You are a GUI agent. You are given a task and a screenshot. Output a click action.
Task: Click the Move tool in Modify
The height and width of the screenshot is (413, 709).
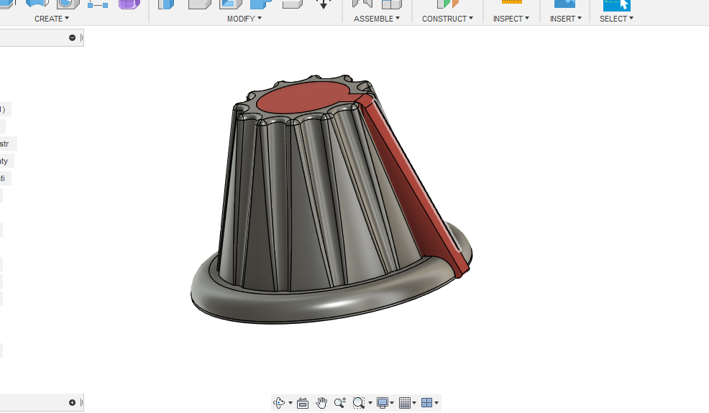coord(324,4)
